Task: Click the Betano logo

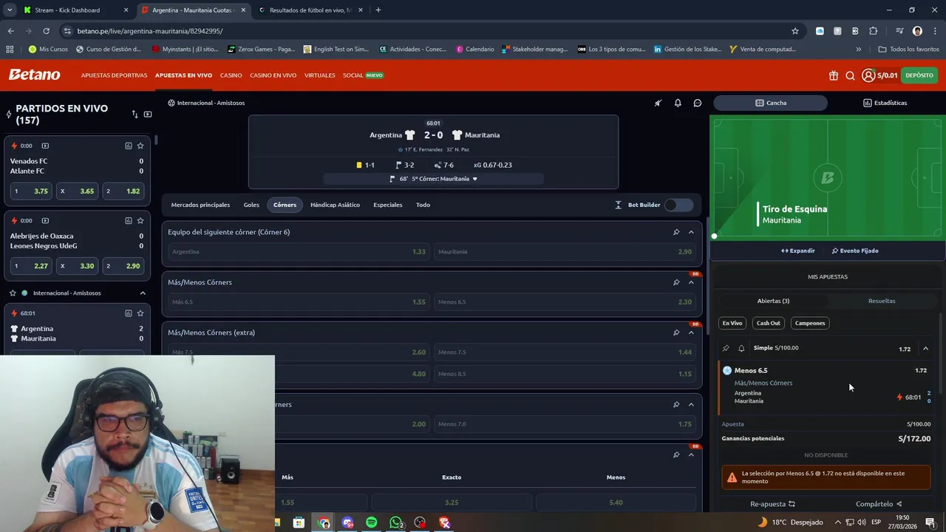Action: (x=34, y=75)
